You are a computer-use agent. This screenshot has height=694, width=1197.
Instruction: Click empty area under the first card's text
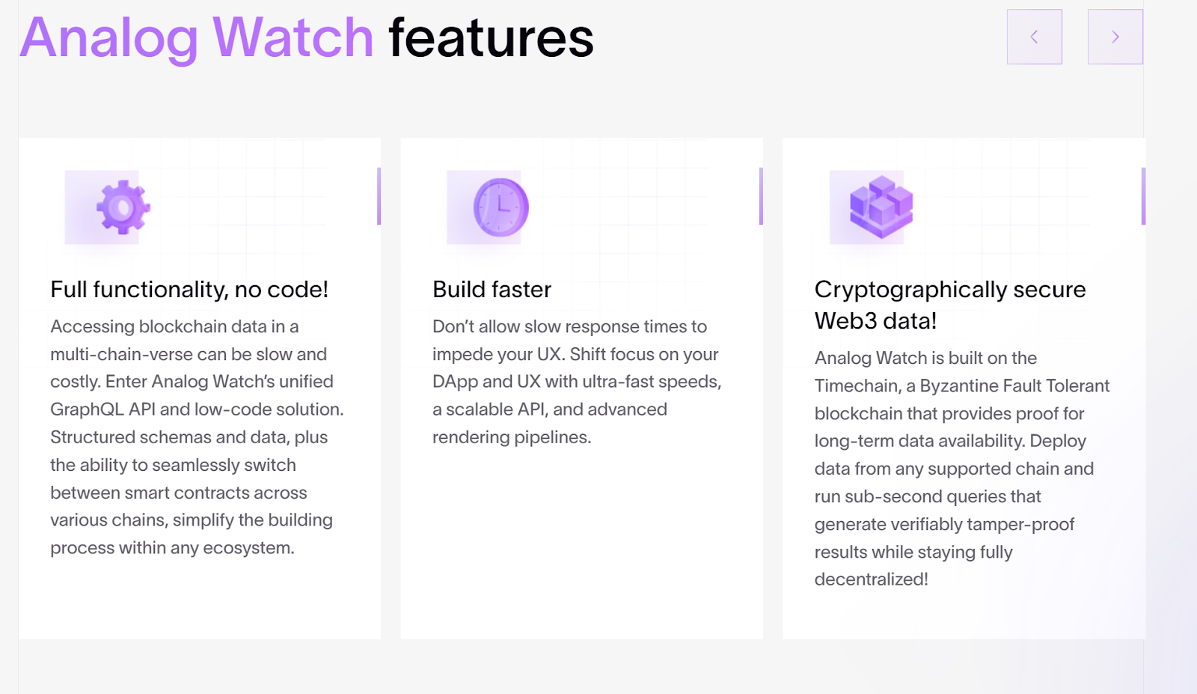(x=199, y=599)
